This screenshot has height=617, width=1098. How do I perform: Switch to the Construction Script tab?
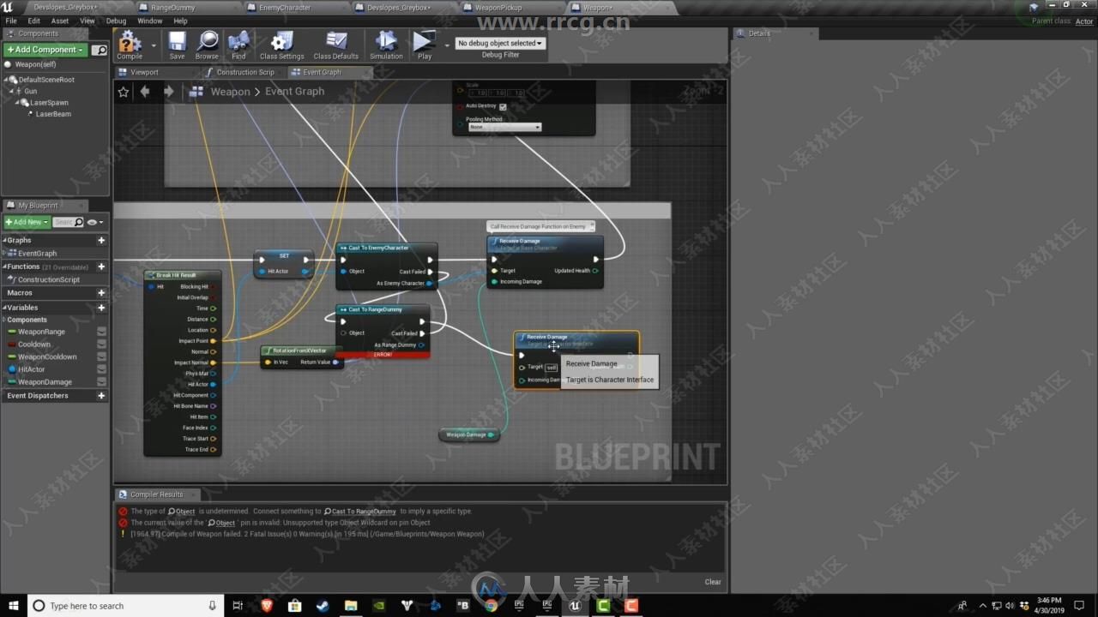(x=245, y=72)
